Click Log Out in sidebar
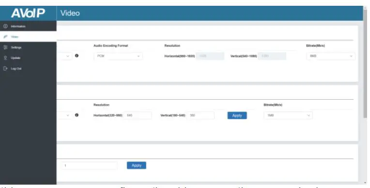Image resolution: width=370 pixels, height=188 pixels. point(28,68)
